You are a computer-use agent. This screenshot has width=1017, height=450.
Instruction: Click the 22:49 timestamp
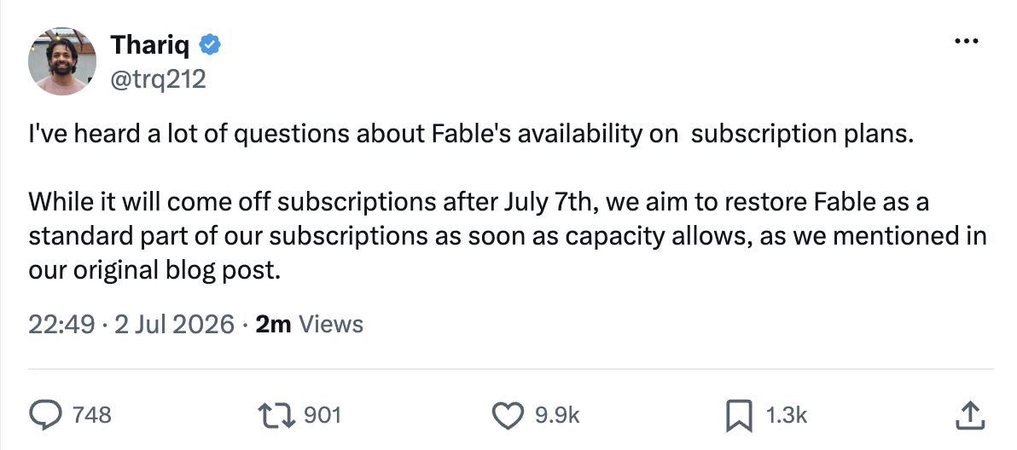61,324
